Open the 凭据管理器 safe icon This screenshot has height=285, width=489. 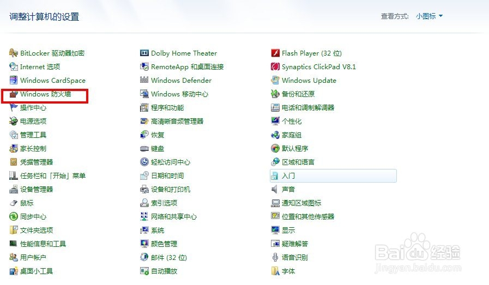[14, 162]
